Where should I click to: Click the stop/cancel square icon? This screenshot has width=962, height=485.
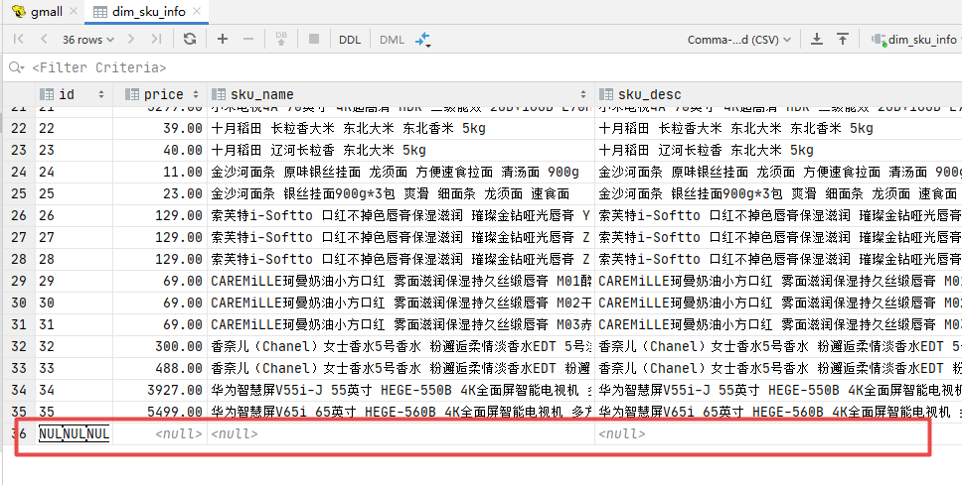[314, 40]
